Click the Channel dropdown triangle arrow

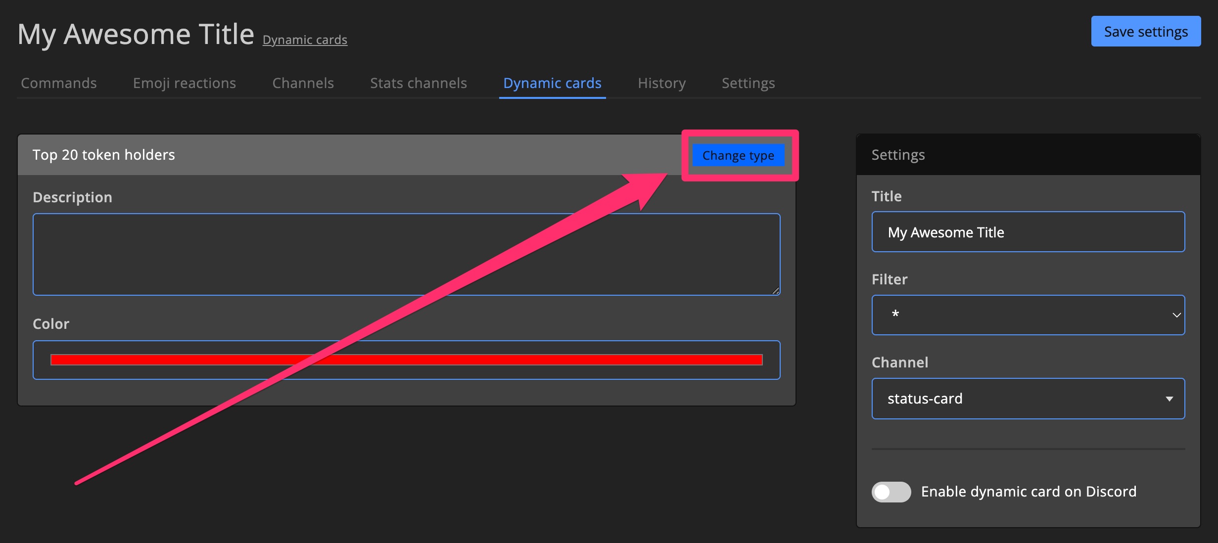pyautogui.click(x=1169, y=399)
